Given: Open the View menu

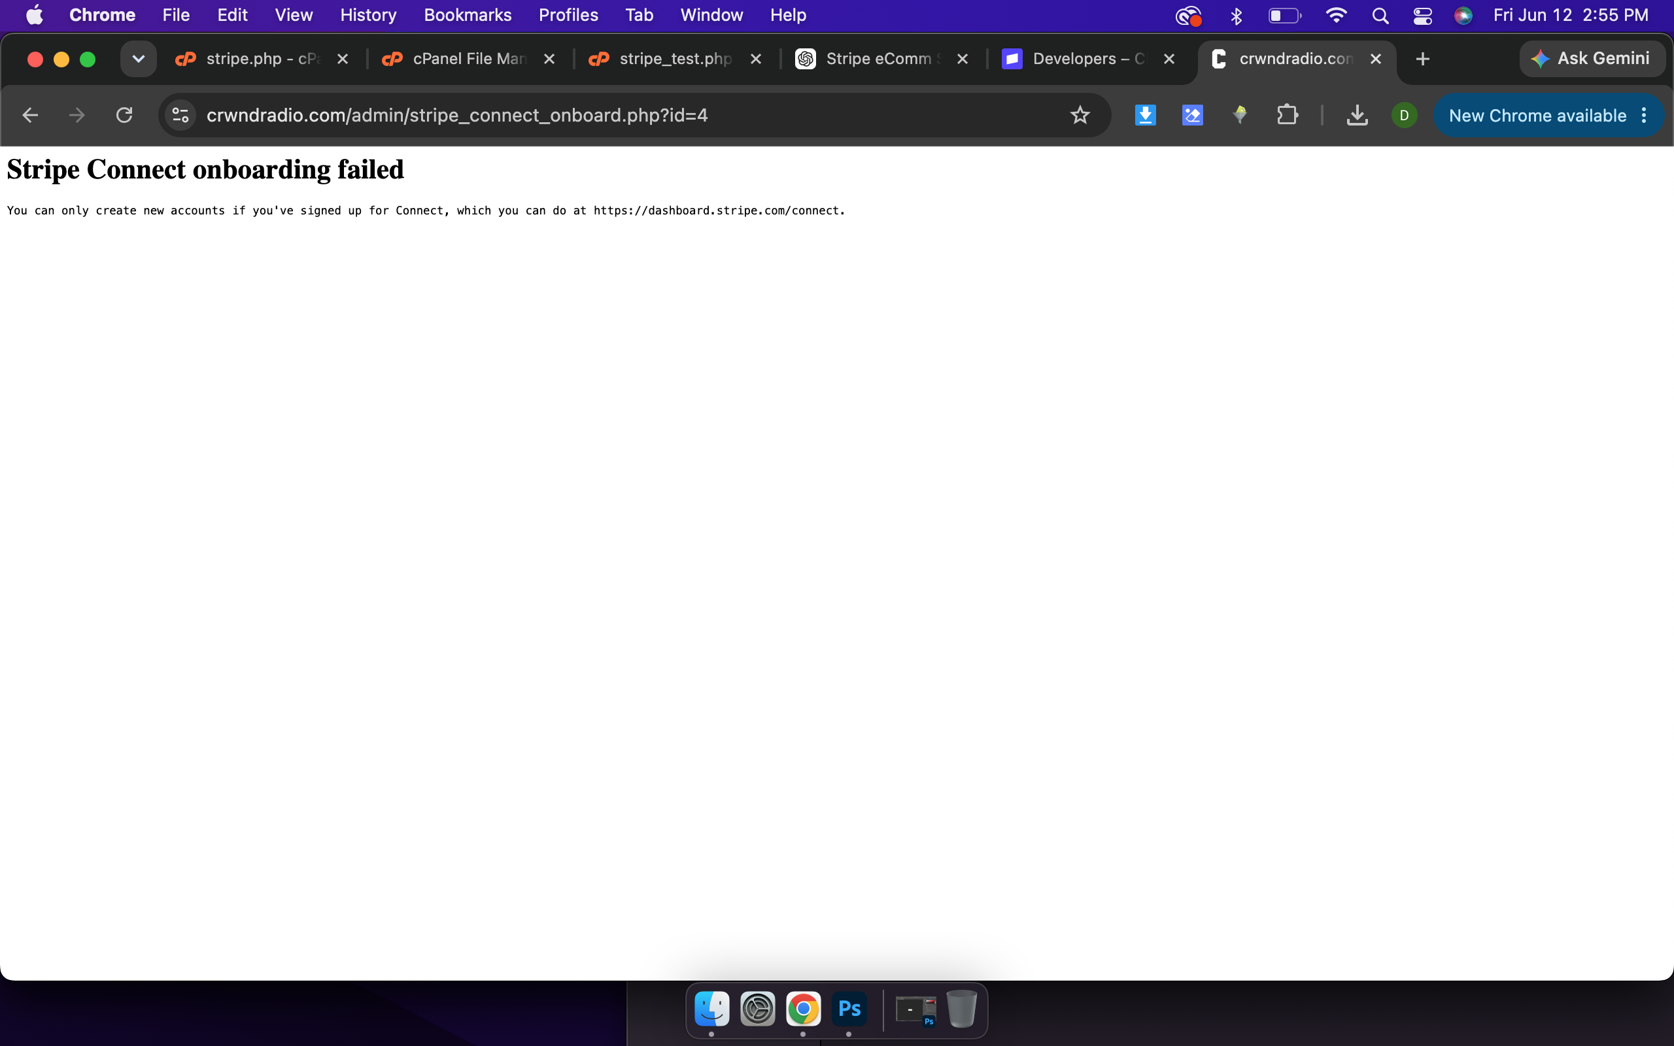Looking at the screenshot, I should [x=294, y=15].
